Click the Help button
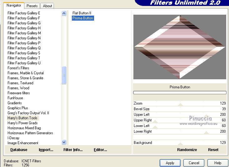The image size is (229, 167). (218, 163)
